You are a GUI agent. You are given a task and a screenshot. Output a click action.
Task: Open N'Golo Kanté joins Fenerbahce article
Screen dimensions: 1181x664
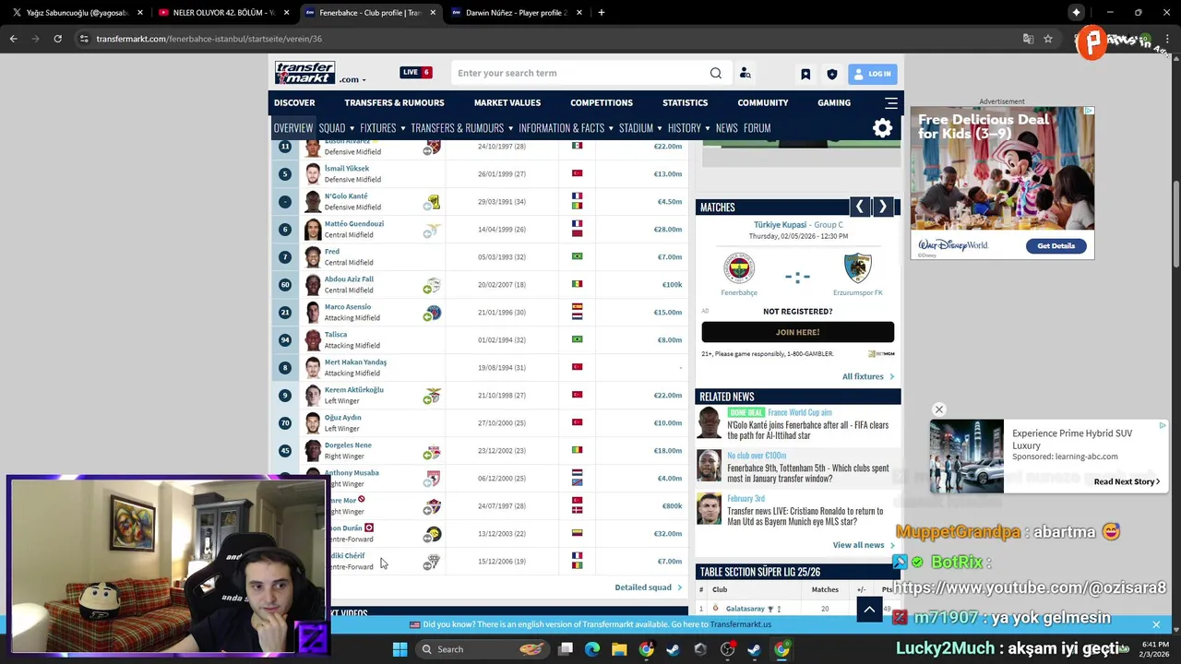click(807, 430)
